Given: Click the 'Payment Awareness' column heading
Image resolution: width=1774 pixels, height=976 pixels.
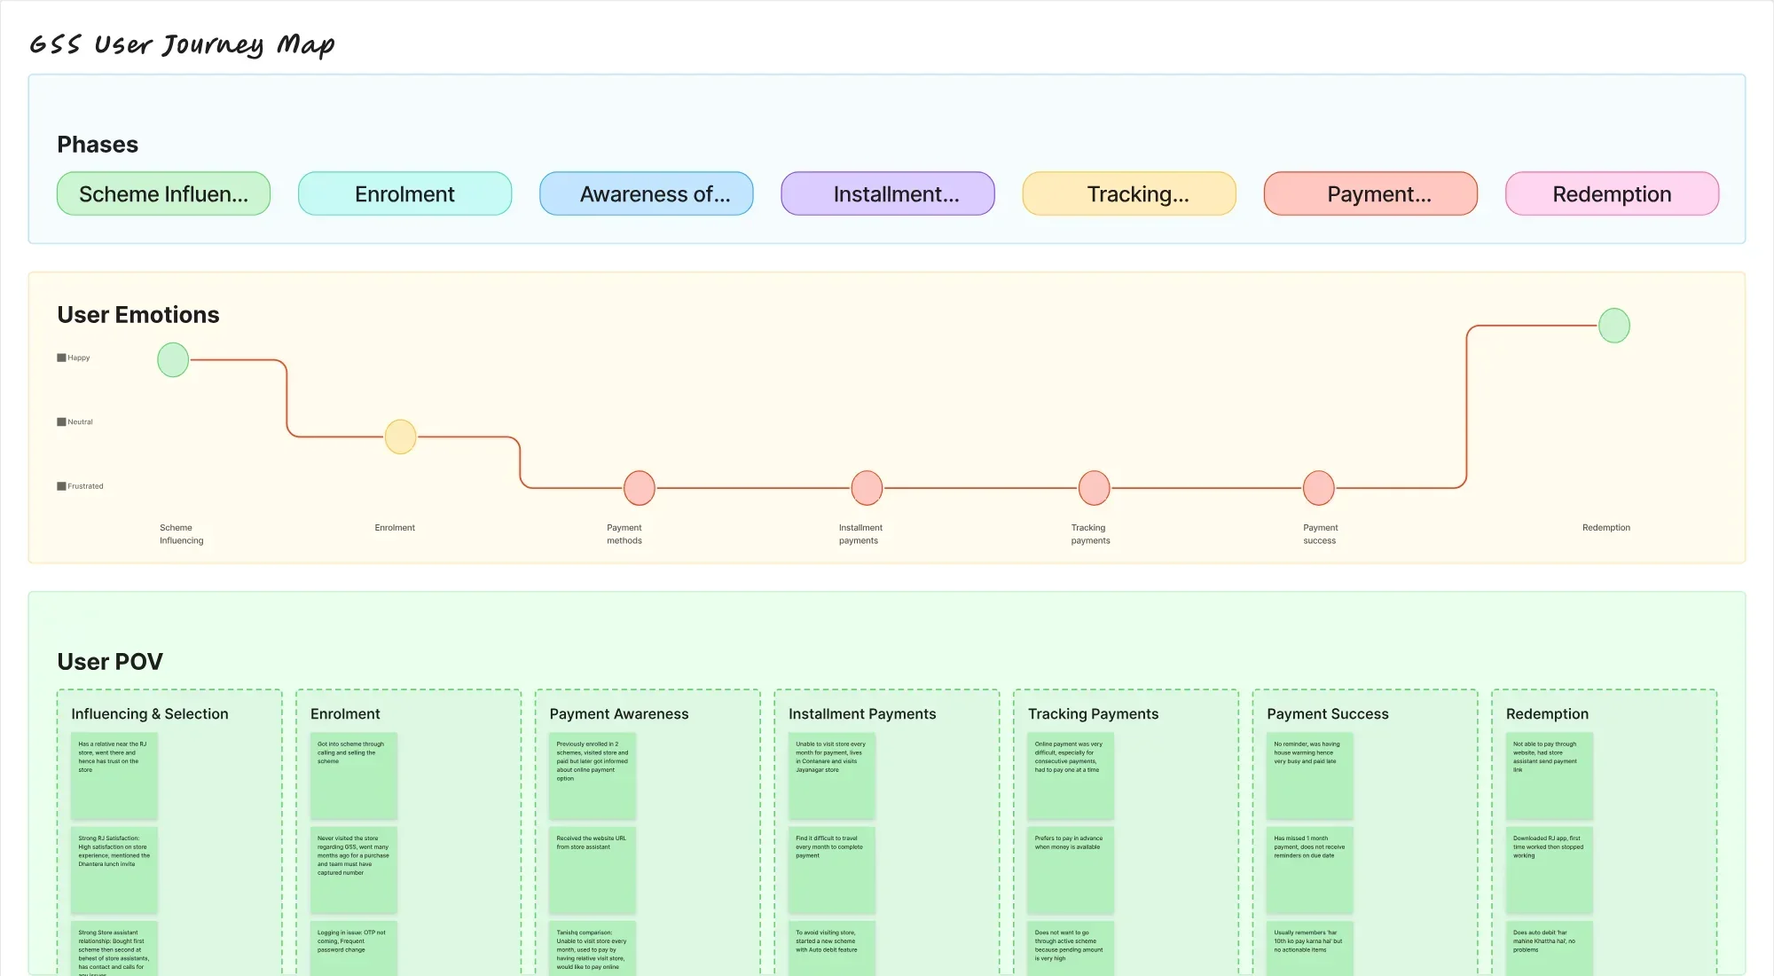Looking at the screenshot, I should pos(619,714).
